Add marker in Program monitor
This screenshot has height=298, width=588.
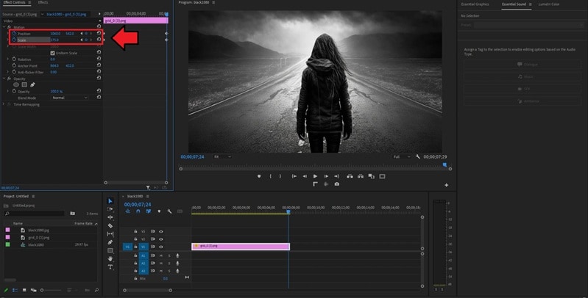pos(259,176)
